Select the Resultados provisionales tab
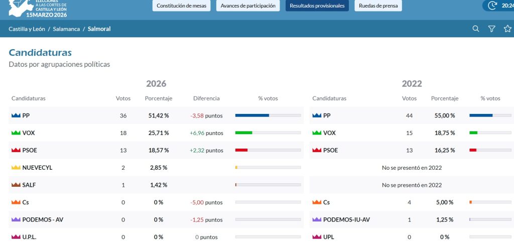The width and height of the screenshot is (514, 242). [x=317, y=6]
